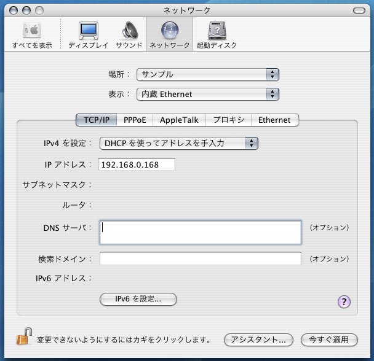Open the ディスプレイ preferences icon
The width and height of the screenshot is (374, 361).
[89, 35]
